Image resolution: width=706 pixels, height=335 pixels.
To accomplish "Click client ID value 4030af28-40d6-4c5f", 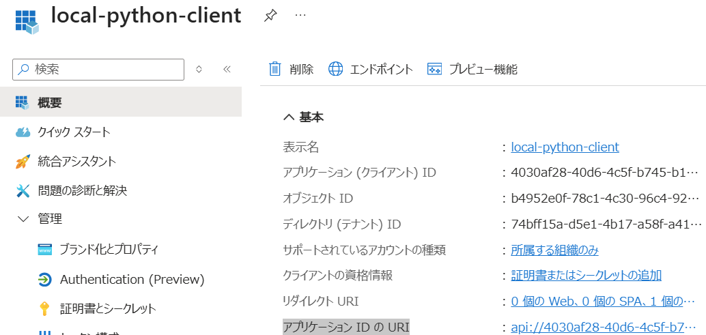I will point(604,172).
